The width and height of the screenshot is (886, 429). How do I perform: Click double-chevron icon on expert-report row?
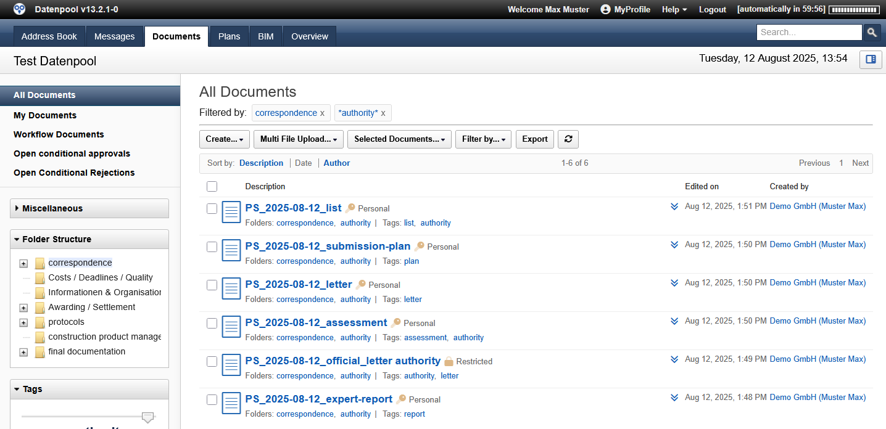tap(674, 398)
